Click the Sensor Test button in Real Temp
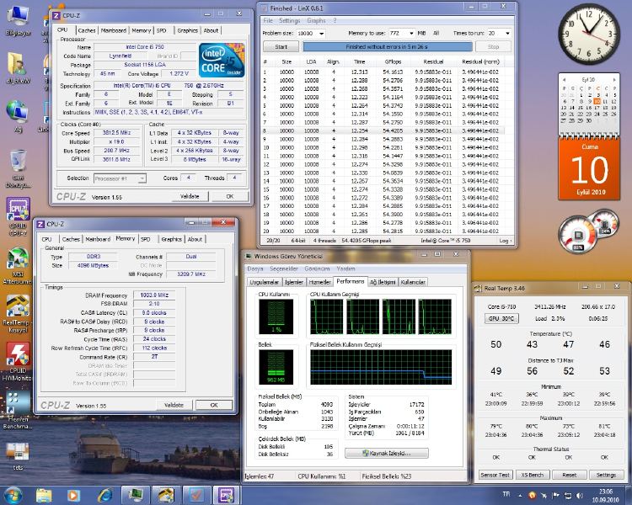 (495, 476)
